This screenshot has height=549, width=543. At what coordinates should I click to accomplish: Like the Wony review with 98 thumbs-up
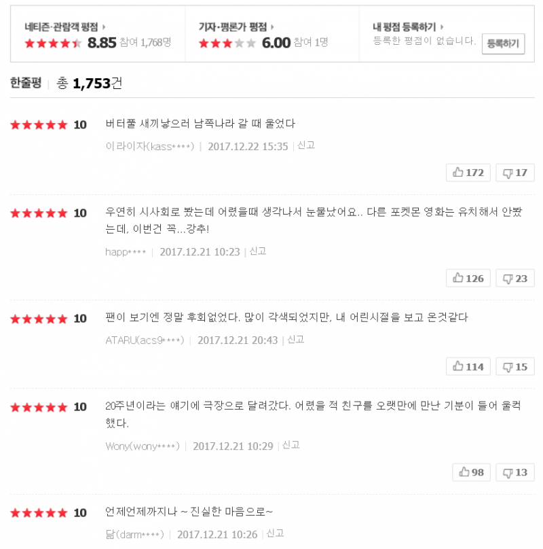pyautogui.click(x=471, y=472)
